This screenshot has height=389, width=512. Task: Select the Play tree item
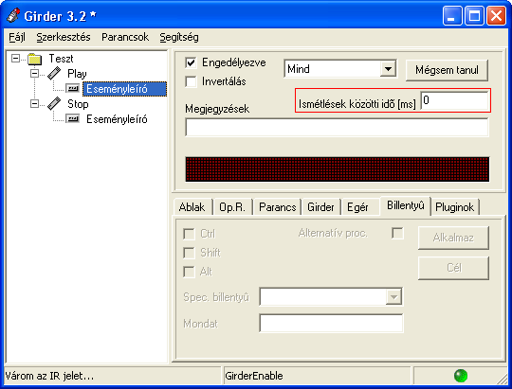point(77,74)
